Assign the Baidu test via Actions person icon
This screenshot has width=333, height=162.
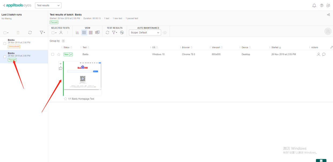[x=318, y=54]
